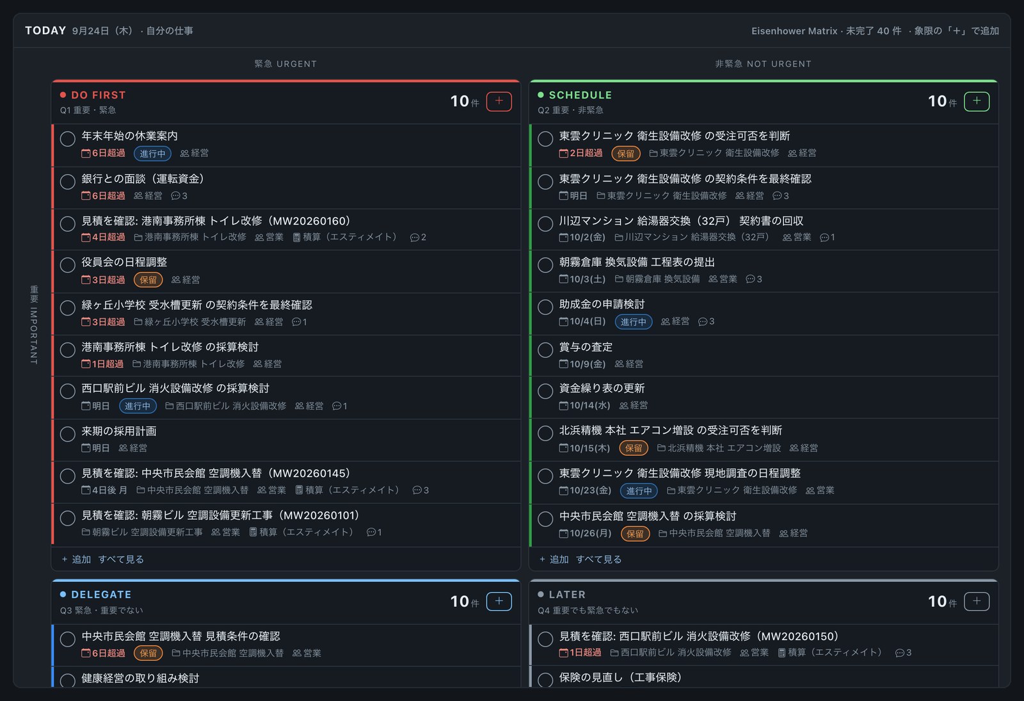Screen dimensions: 1024x701
Task: Add a task to the LATER quadrant
Action: (x=977, y=601)
